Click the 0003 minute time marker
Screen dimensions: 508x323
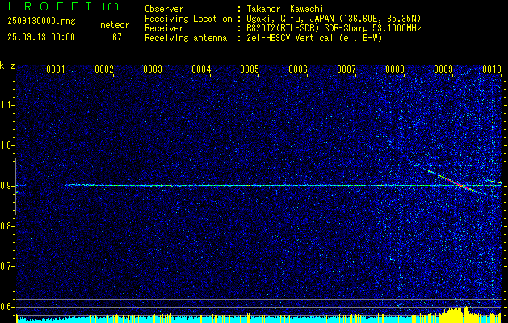click(153, 69)
